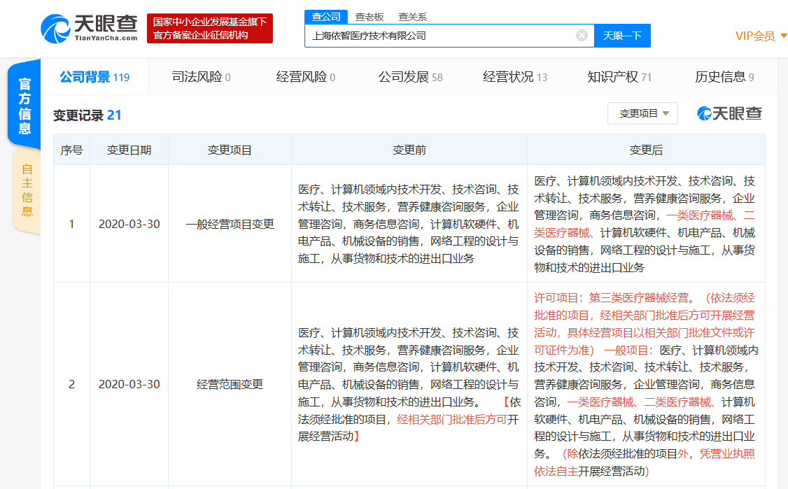Open the 经营风险 tab
Image resolution: width=788 pixels, height=489 pixels.
(x=306, y=77)
